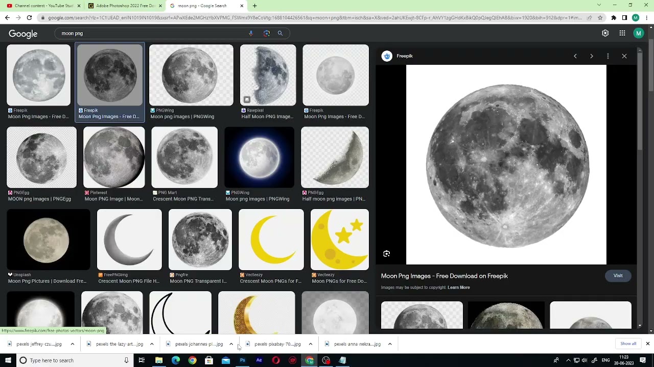Screen dimensions: 654x367
Task: Close the downloads bar
Action: point(647,344)
